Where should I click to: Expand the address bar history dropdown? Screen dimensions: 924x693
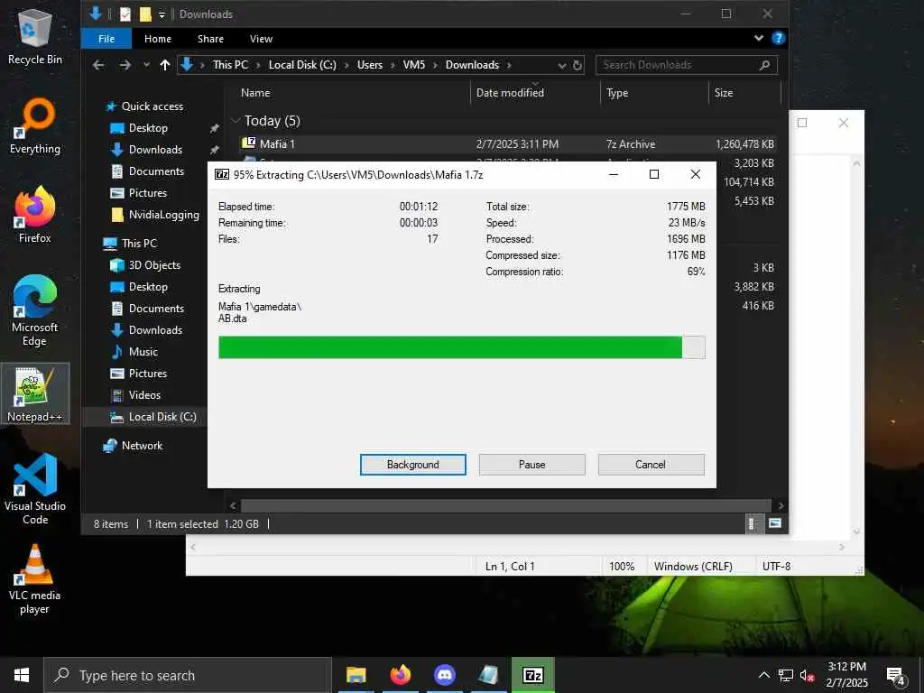pyautogui.click(x=562, y=65)
